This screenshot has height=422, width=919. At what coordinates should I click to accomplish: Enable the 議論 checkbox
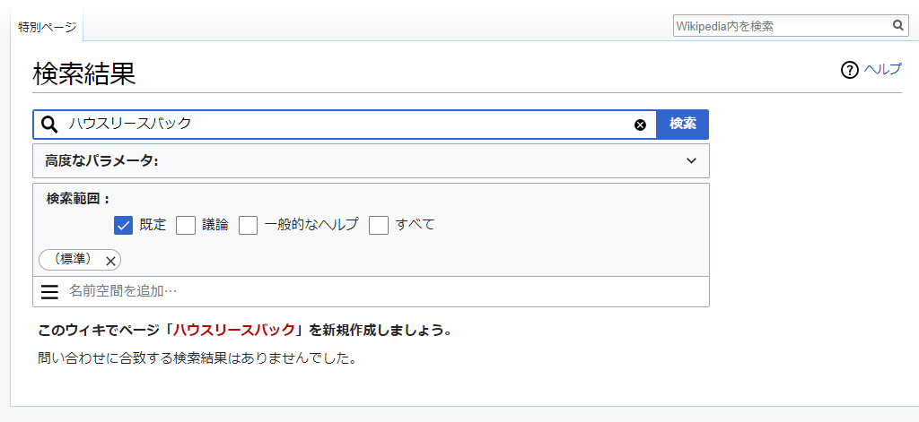186,225
